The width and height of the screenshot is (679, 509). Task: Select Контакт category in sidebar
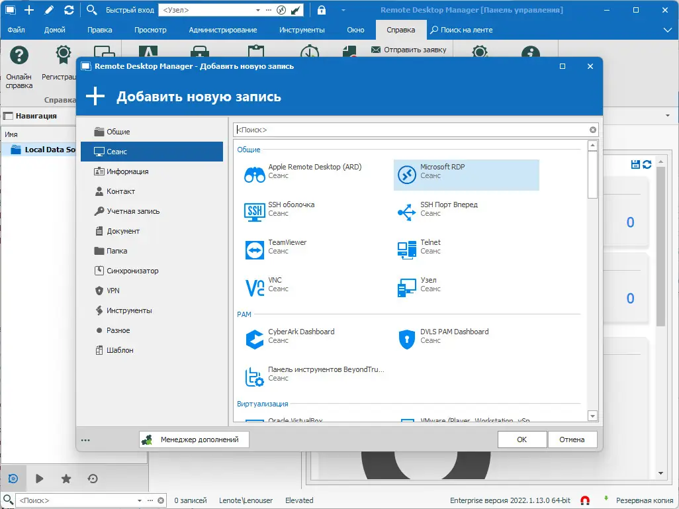(x=152, y=191)
